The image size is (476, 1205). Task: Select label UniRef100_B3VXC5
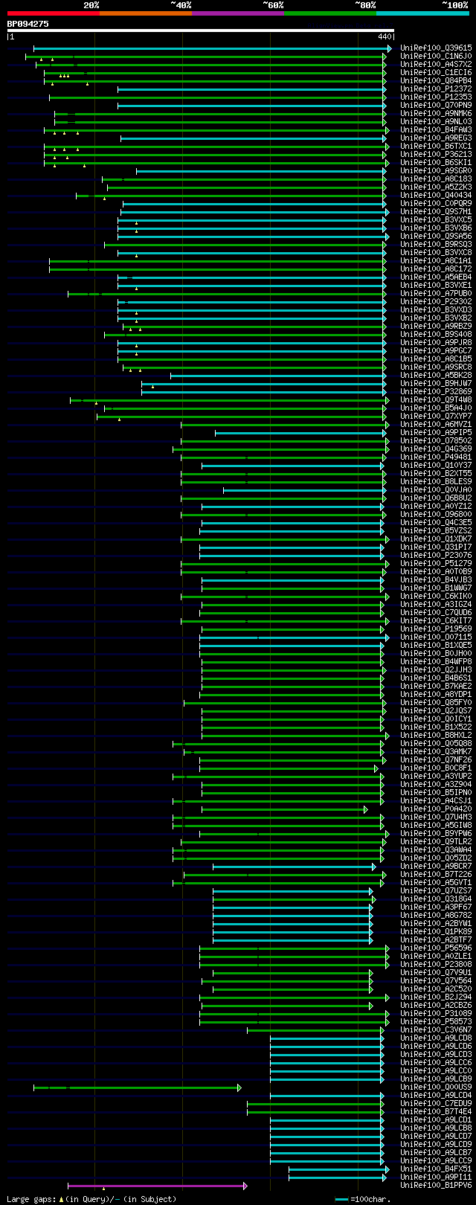[436, 219]
